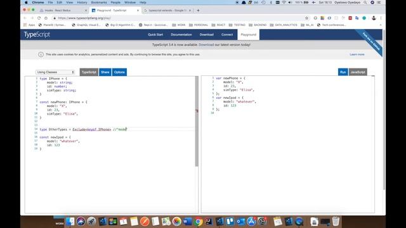
Task: Go to Chrome home page icon
Action: pyautogui.click(x=46, y=18)
